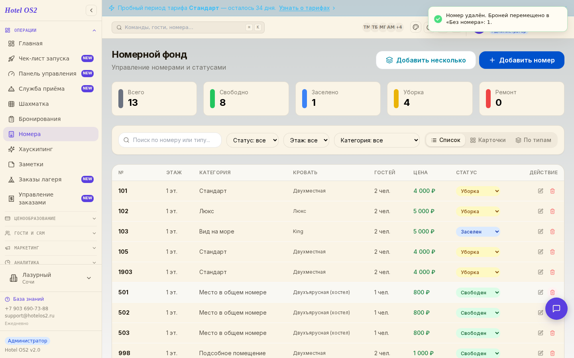Collapse the sidebar with the chevron button
The width and height of the screenshot is (574, 358).
pyautogui.click(x=91, y=10)
